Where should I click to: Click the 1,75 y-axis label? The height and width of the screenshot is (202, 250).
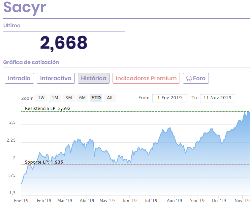coord(11,175)
